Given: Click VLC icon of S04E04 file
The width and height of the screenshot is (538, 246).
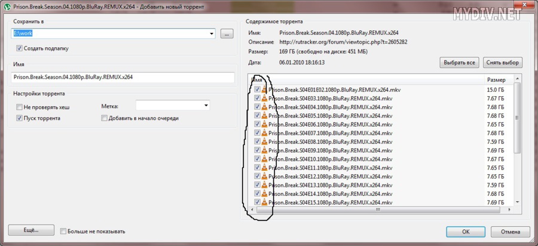Looking at the screenshot, I should point(264,107).
